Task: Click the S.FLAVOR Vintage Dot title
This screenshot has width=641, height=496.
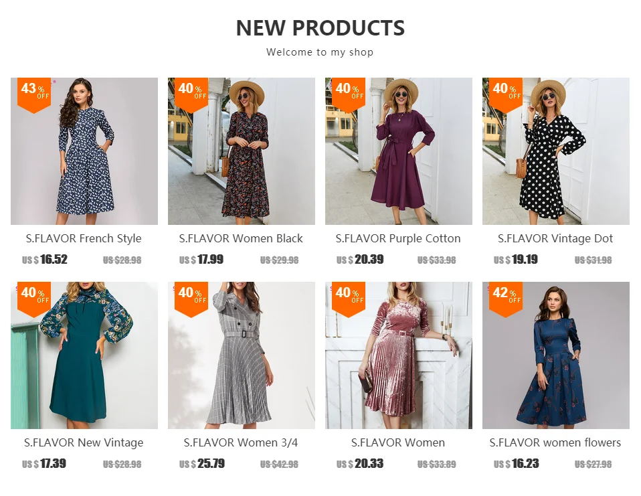Action: (x=555, y=238)
